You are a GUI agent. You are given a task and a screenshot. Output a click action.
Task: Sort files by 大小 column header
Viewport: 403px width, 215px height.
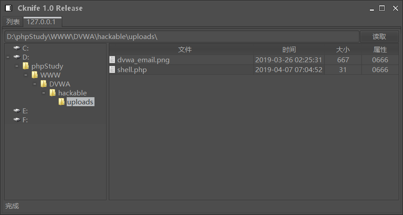coord(343,50)
